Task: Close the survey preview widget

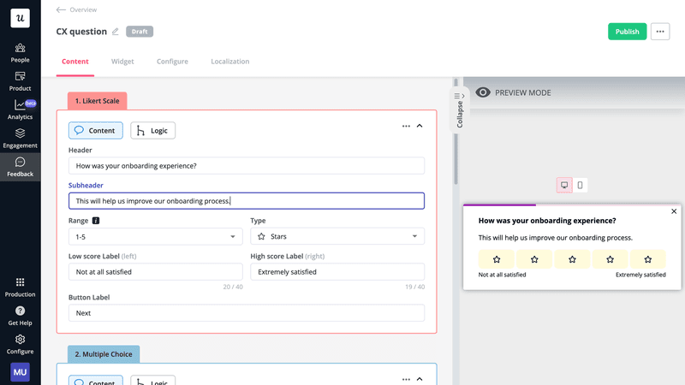Action: click(x=674, y=211)
